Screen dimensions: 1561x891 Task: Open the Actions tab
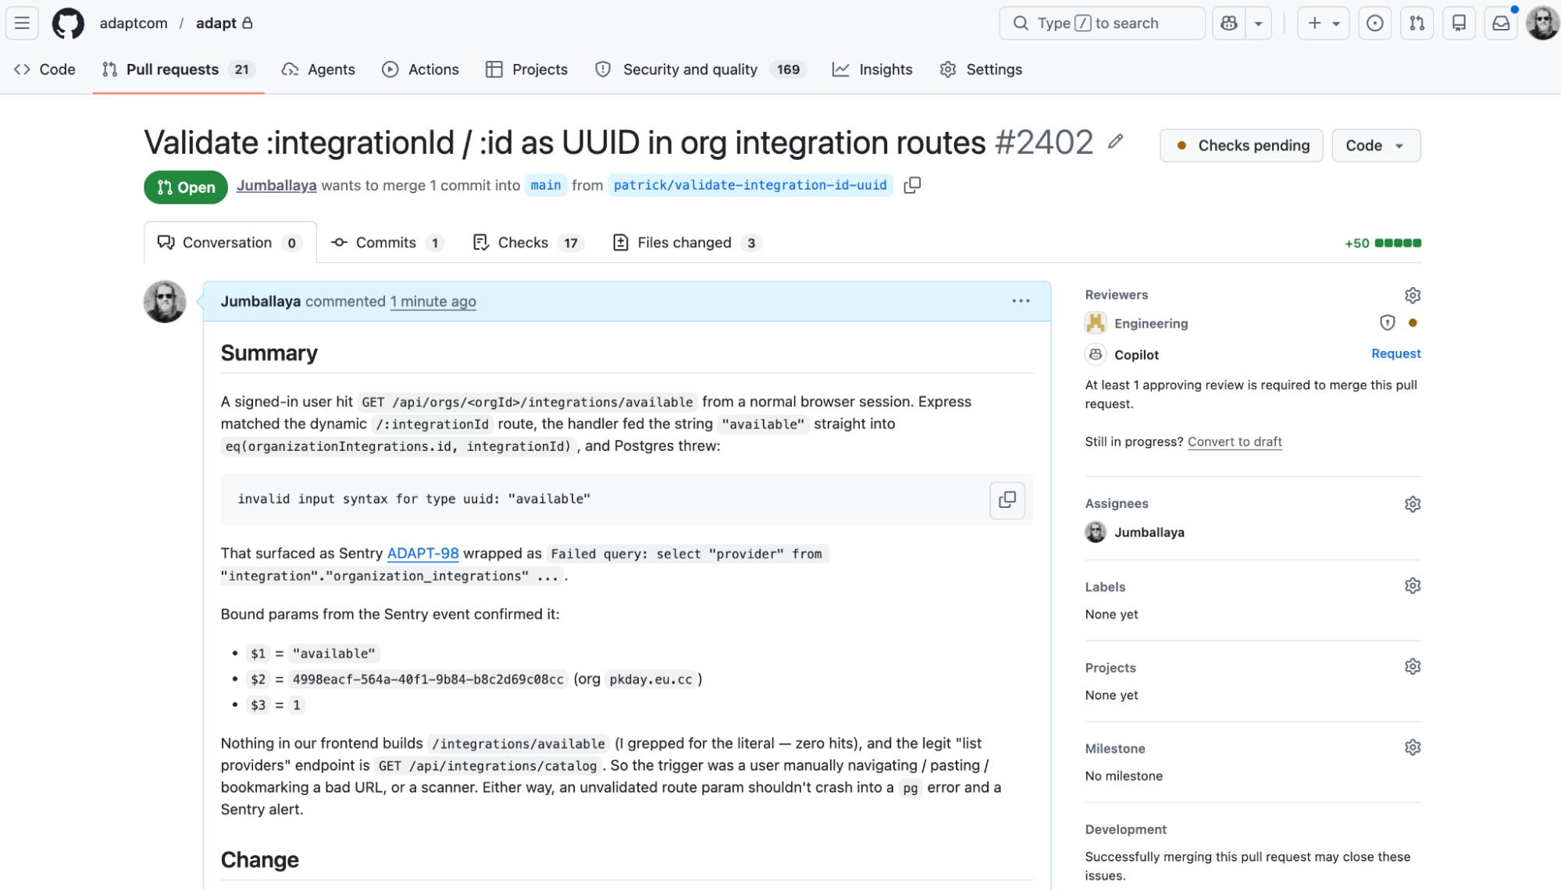(x=421, y=69)
